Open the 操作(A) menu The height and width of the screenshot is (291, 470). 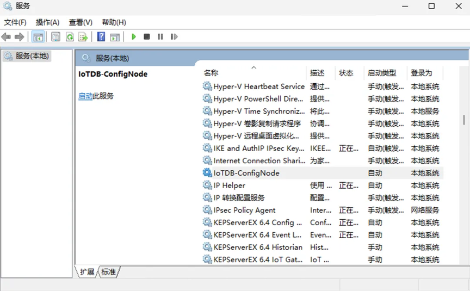pyautogui.click(x=48, y=22)
